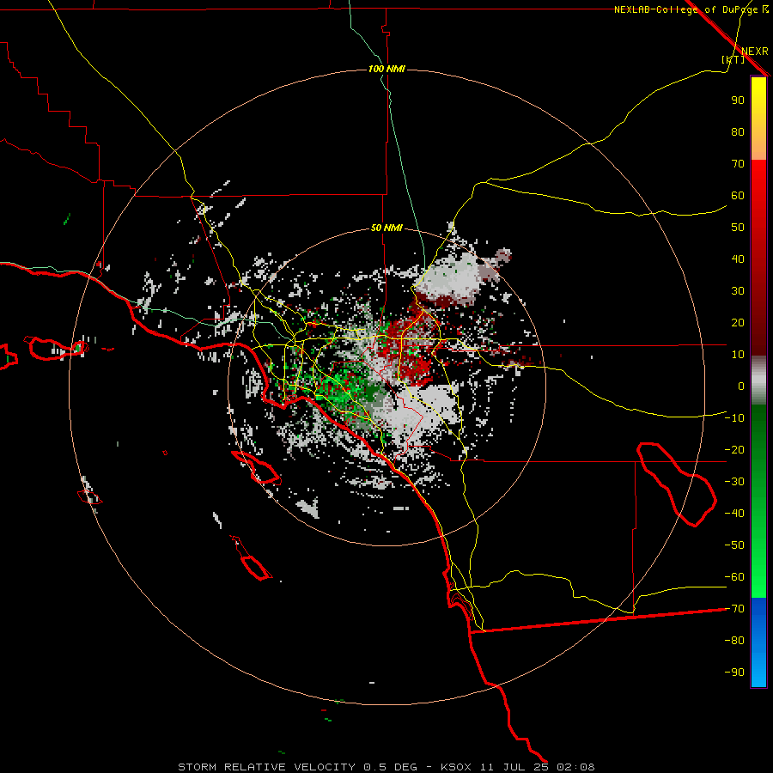Click the 02:08 timestamp in the caption
This screenshot has width=773, height=773.
tap(575, 767)
